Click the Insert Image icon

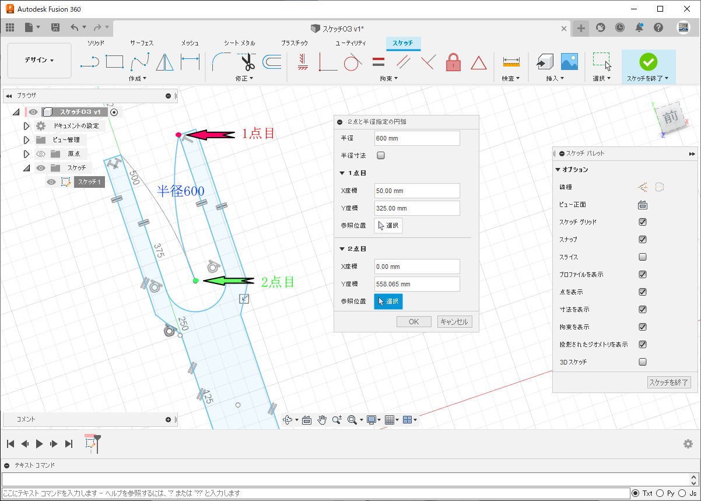(x=569, y=61)
